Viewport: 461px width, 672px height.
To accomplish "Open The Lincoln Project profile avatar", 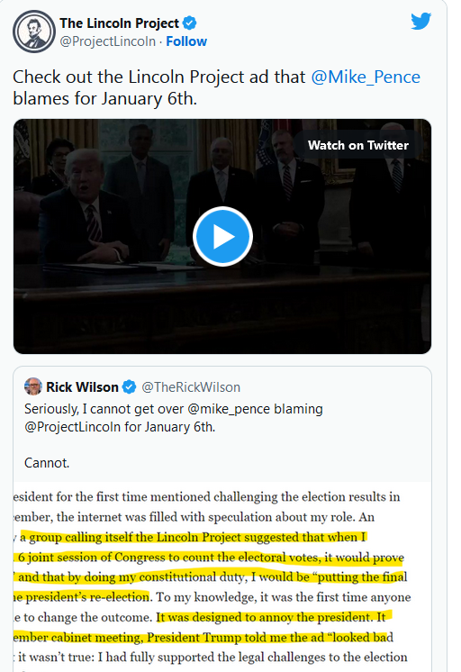I will pos(34,32).
